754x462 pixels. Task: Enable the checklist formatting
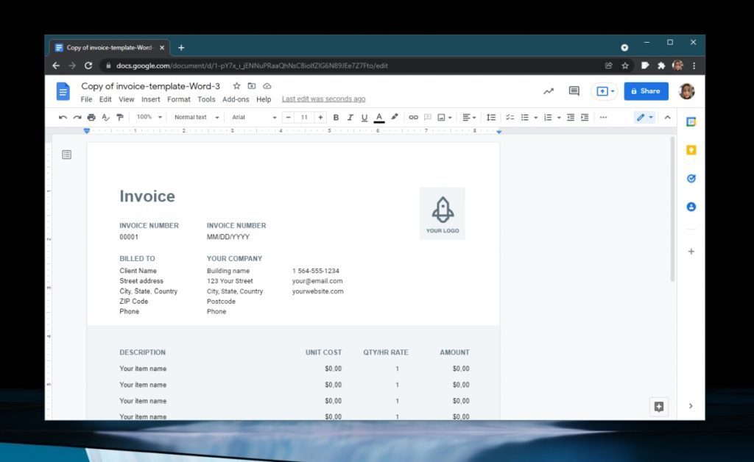(510, 117)
